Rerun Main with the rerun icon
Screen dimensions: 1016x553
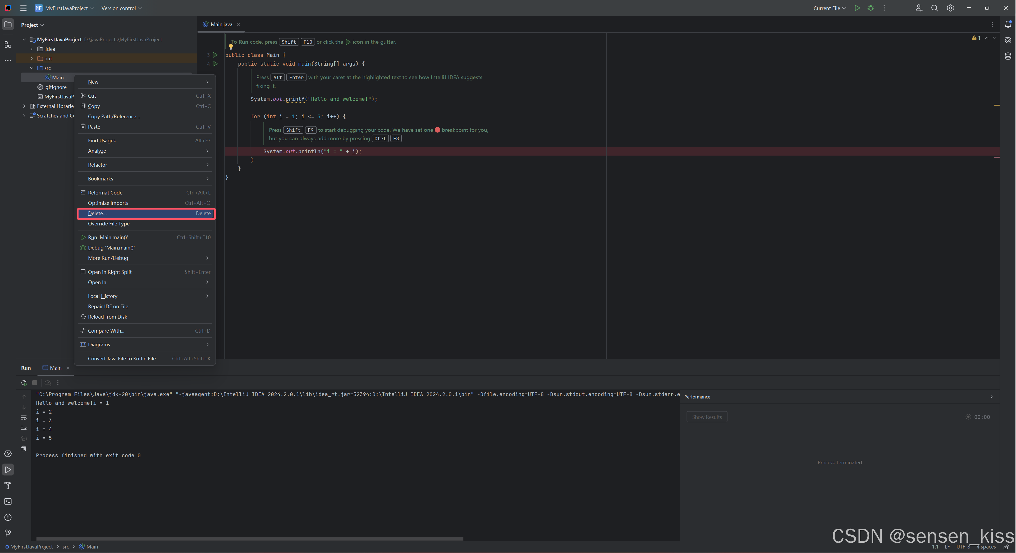(24, 383)
